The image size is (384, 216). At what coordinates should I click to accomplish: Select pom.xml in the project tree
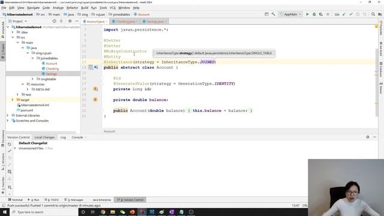26,110
